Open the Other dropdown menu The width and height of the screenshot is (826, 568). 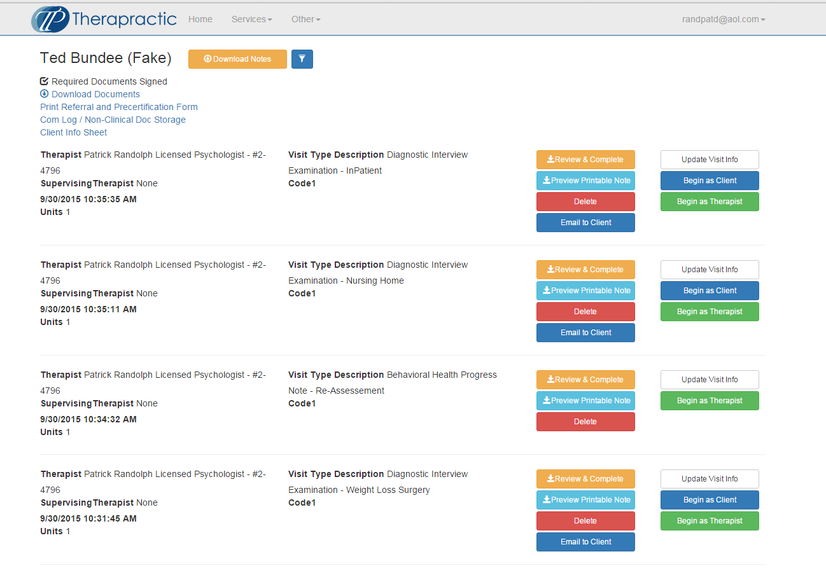pyautogui.click(x=305, y=19)
